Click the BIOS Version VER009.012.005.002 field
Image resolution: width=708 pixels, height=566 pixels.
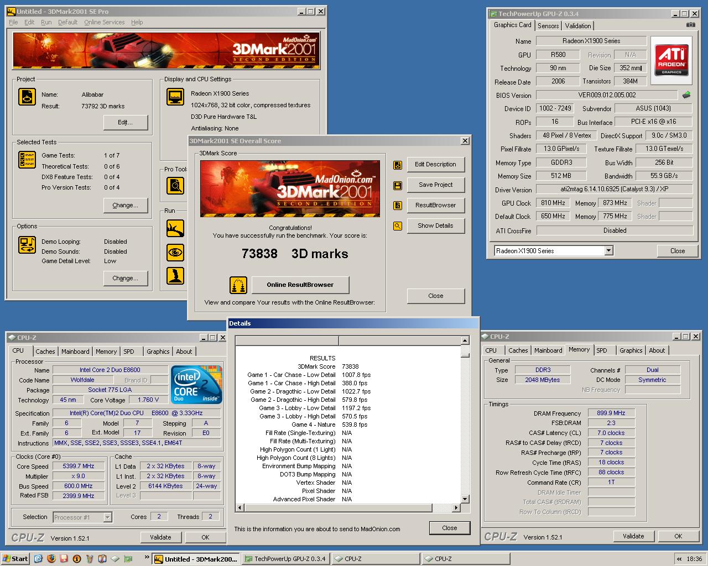[x=607, y=95]
